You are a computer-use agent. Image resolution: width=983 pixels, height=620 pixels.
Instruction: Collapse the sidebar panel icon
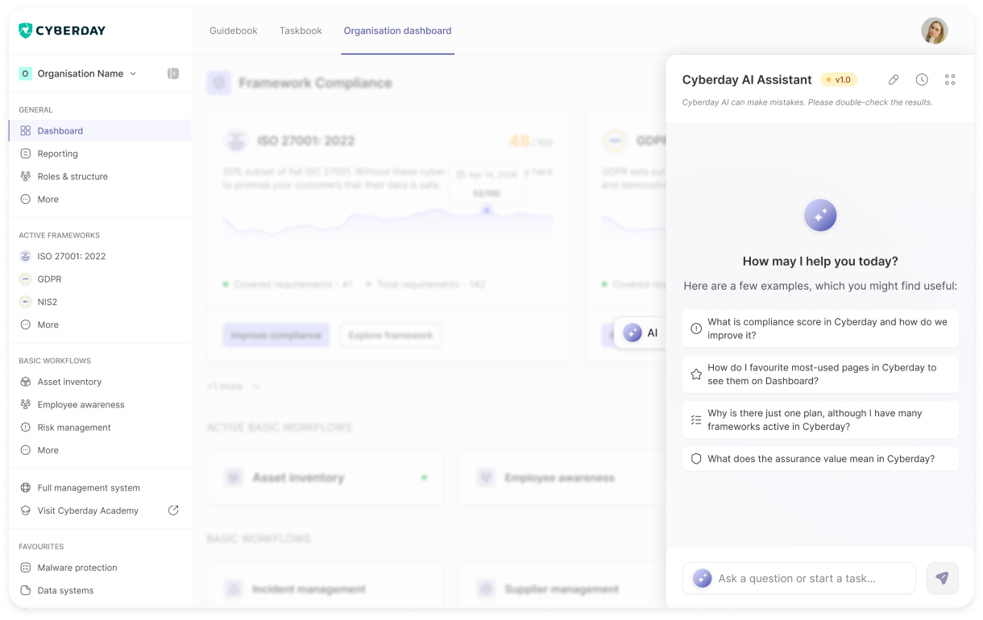click(x=173, y=73)
